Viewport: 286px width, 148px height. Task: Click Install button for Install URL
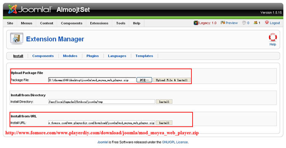164,123
